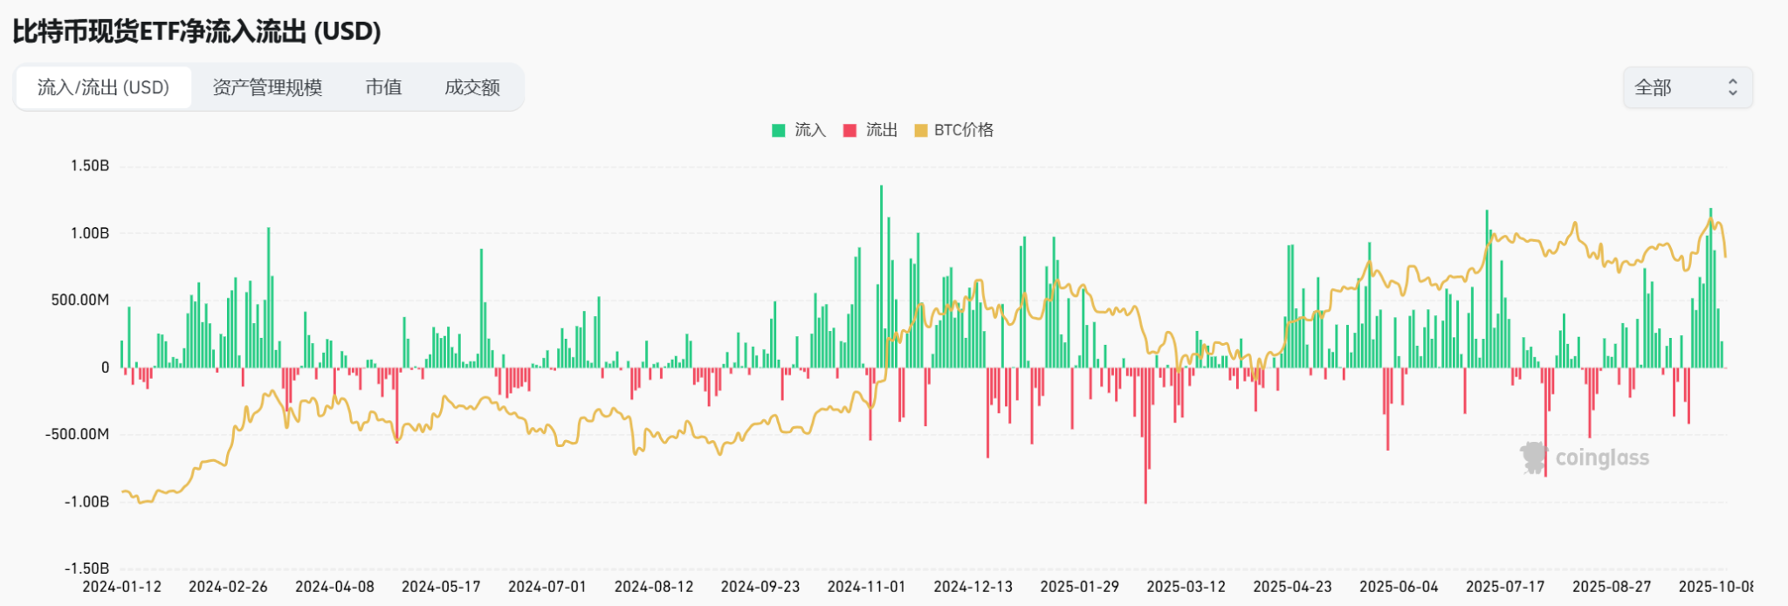The width and height of the screenshot is (1788, 606).
Task: Click the coinglass watermark text
Action: coord(1602,458)
